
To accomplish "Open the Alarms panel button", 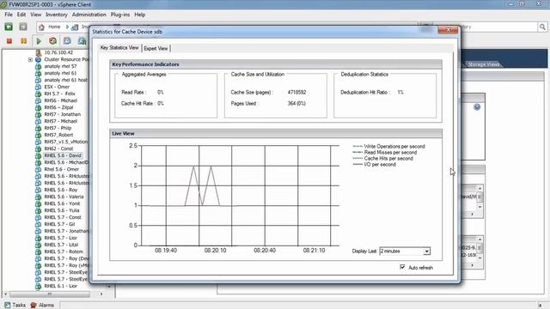I will 42,306.
